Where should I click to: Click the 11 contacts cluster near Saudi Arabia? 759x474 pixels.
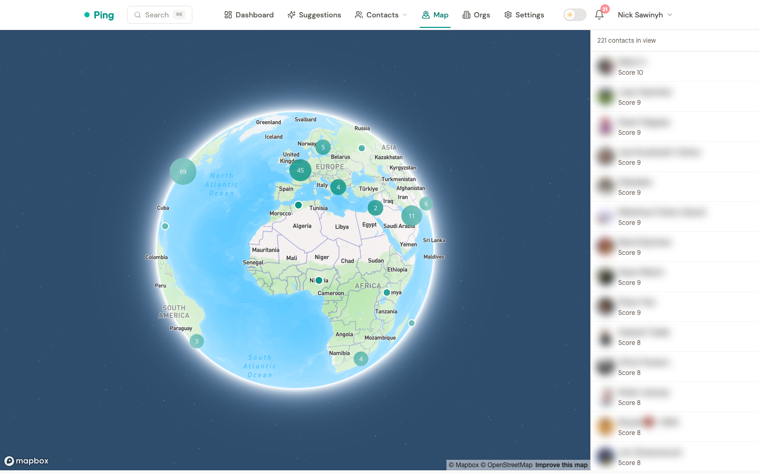tap(412, 216)
